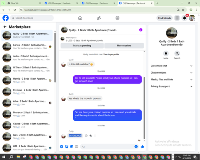200x160 pixels.
Task: Open the account profile picture menu
Action: tap(192, 18)
